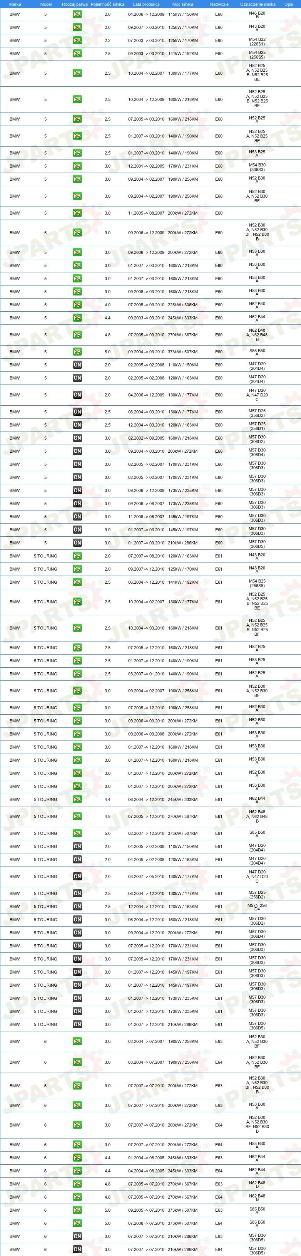Viewport: 301px width, 1256px height.
Task: Select diesel ON icon in E60 M57 D30 (306D2) row
Action: 77,438
